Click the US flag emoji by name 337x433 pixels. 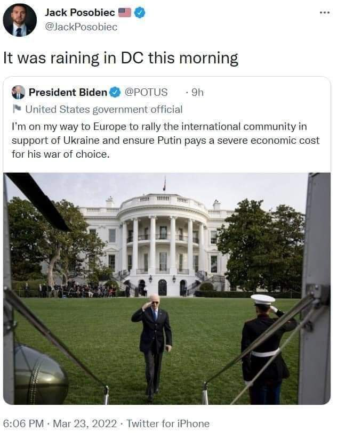coord(125,13)
